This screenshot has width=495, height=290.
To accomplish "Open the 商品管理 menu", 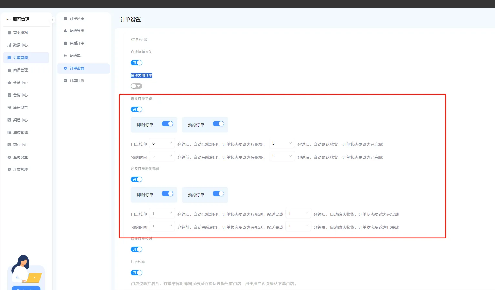I will pyautogui.click(x=26, y=70).
